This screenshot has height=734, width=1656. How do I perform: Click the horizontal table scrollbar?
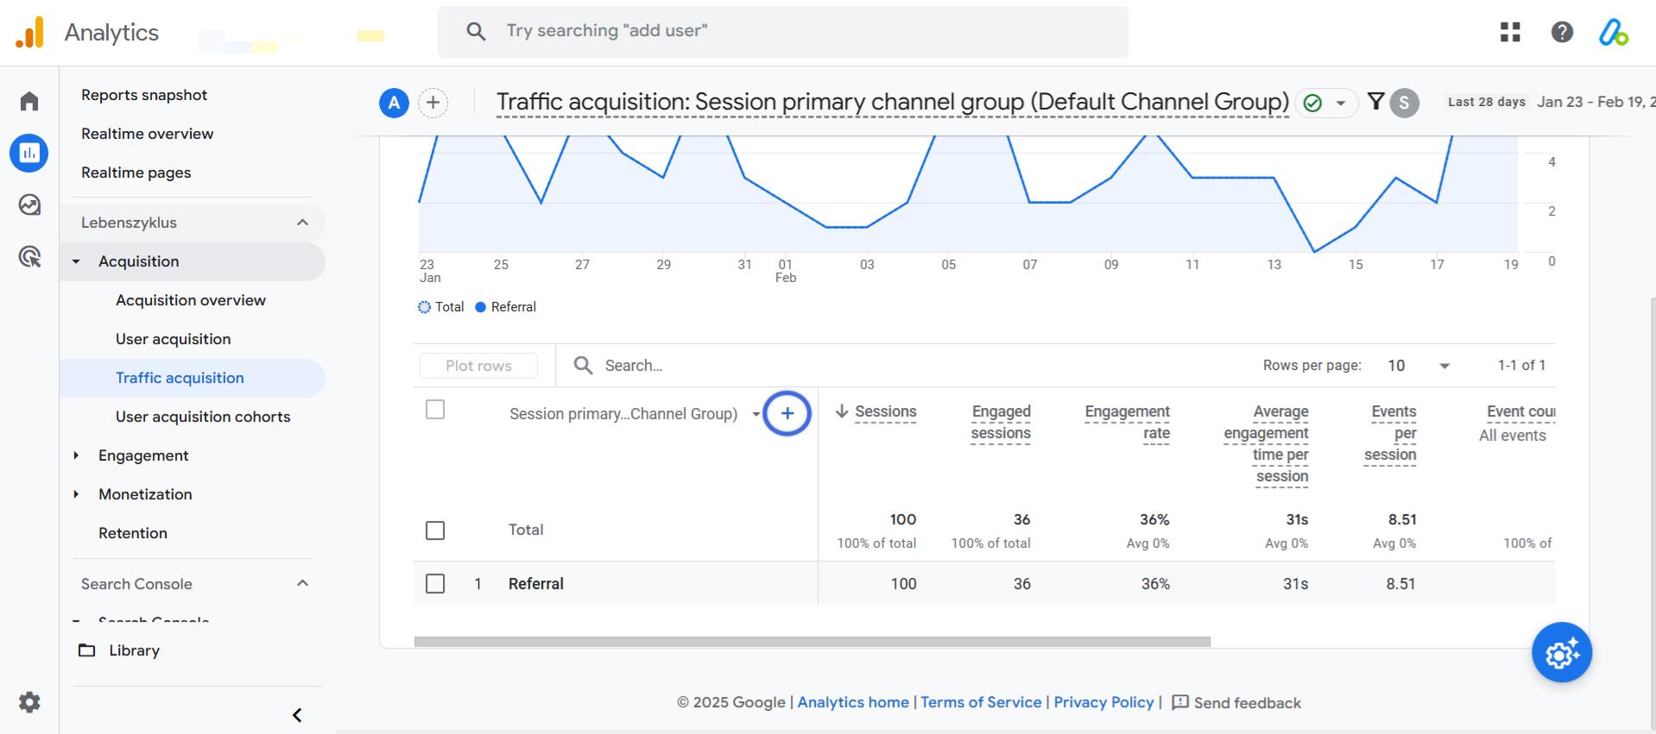point(812,642)
